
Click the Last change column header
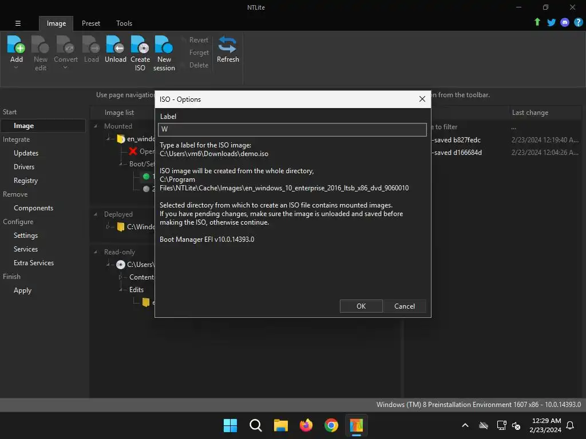530,113
